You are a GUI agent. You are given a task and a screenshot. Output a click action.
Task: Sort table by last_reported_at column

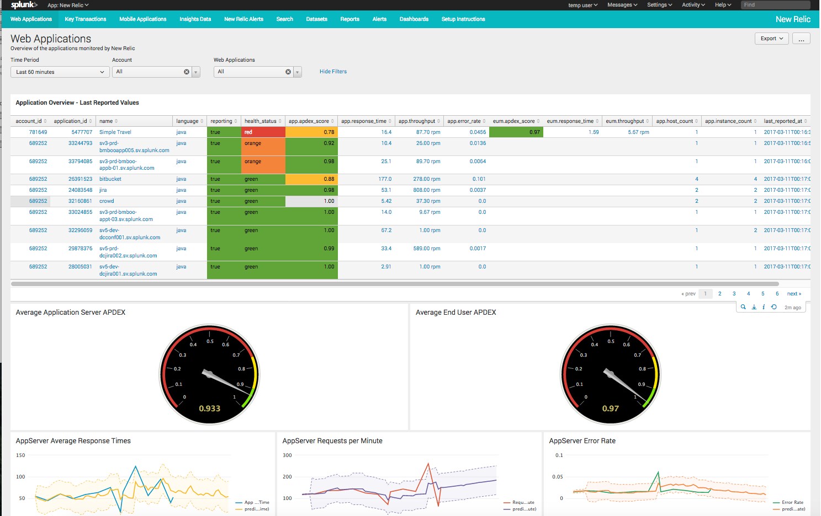(785, 121)
